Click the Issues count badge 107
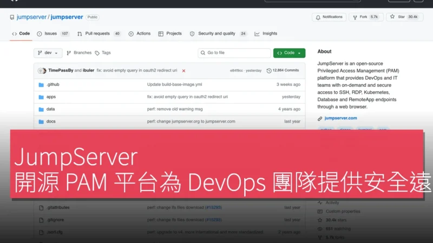Viewport: 433px width, 243px height. [64, 33]
